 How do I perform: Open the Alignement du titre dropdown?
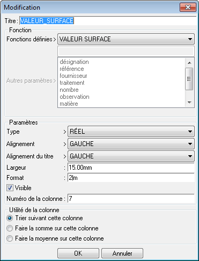click(x=131, y=156)
